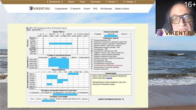Image resolution: width=196 pixels, height=110 pixels.
Task: Check Напомнить эмоции, ощущения, переживания
Action: [x=92, y=44]
